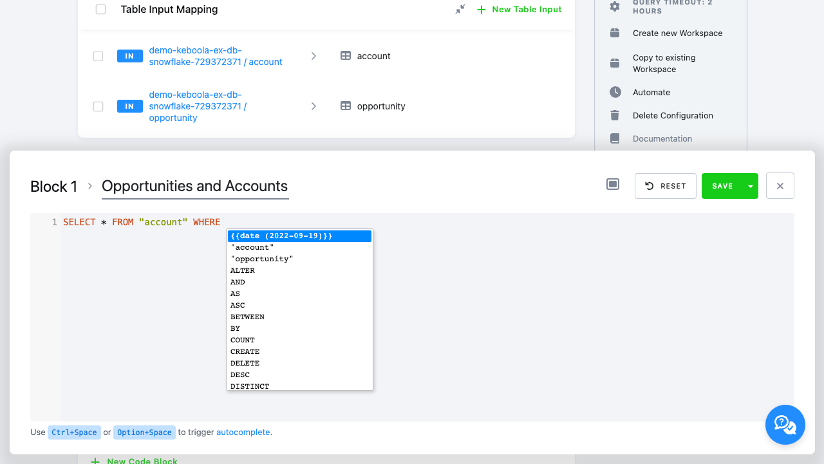Expand the code editor to fullscreen
The width and height of the screenshot is (824, 464).
click(x=612, y=183)
